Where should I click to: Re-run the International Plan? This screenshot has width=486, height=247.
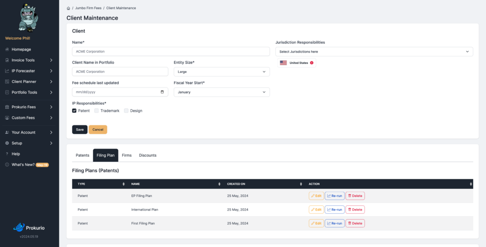(335, 210)
